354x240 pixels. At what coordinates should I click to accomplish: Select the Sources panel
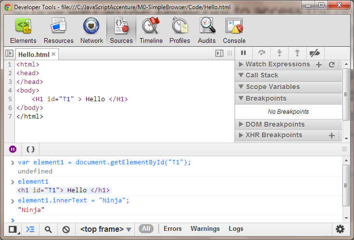click(121, 31)
